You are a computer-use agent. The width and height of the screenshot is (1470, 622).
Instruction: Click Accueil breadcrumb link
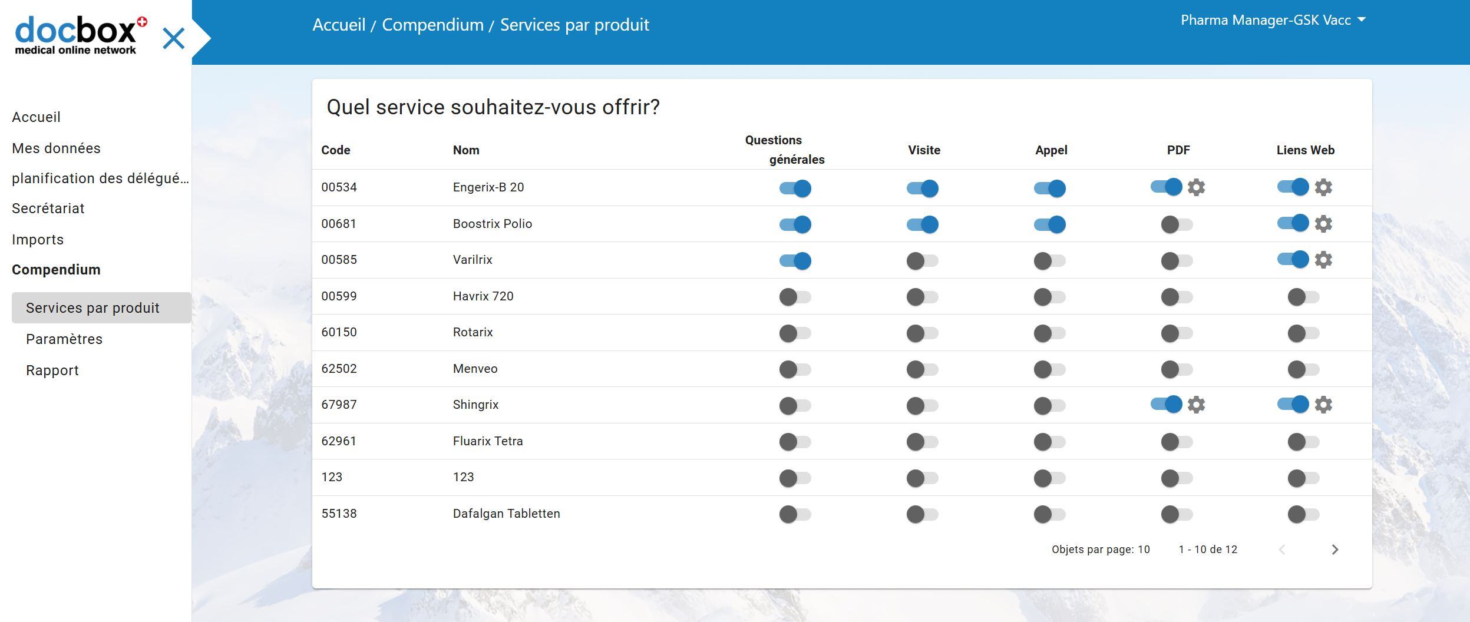[339, 25]
